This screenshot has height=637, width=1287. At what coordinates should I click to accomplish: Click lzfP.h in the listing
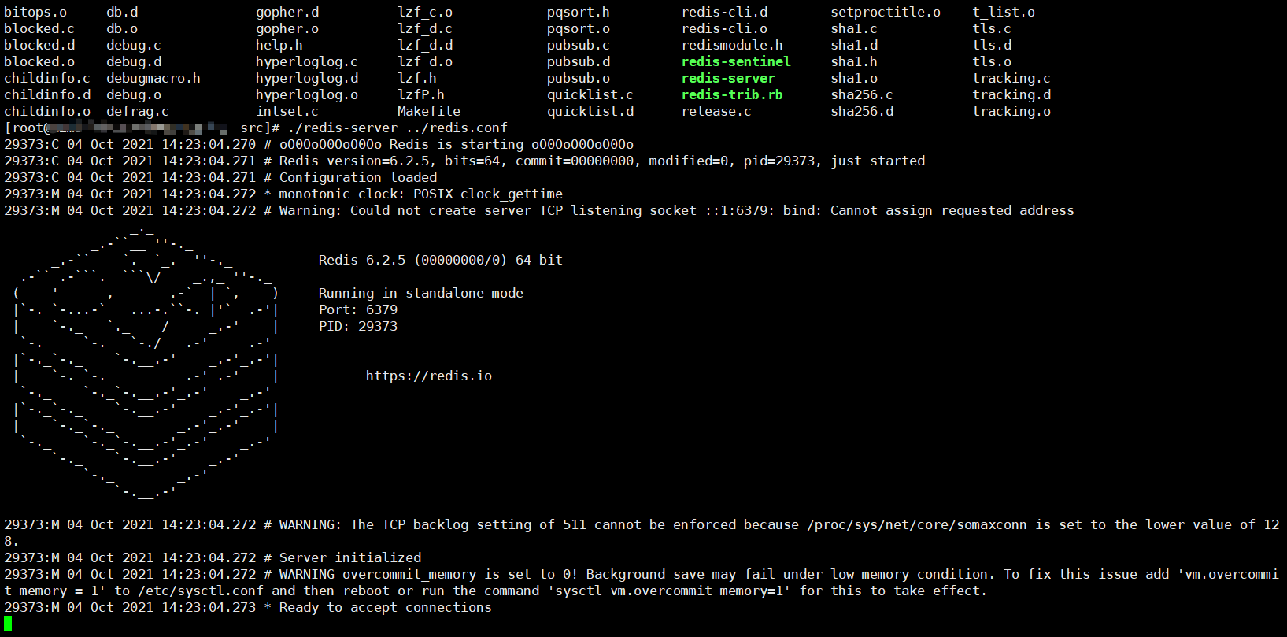(x=421, y=94)
